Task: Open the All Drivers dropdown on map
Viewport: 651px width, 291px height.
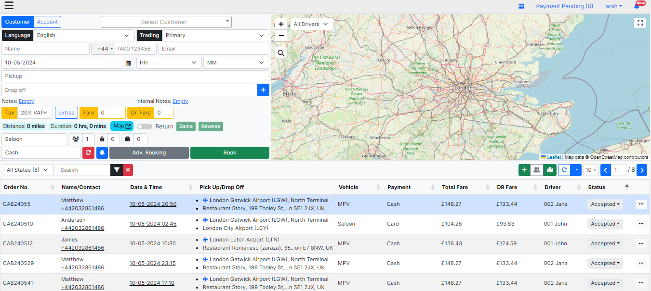Action: 312,24
